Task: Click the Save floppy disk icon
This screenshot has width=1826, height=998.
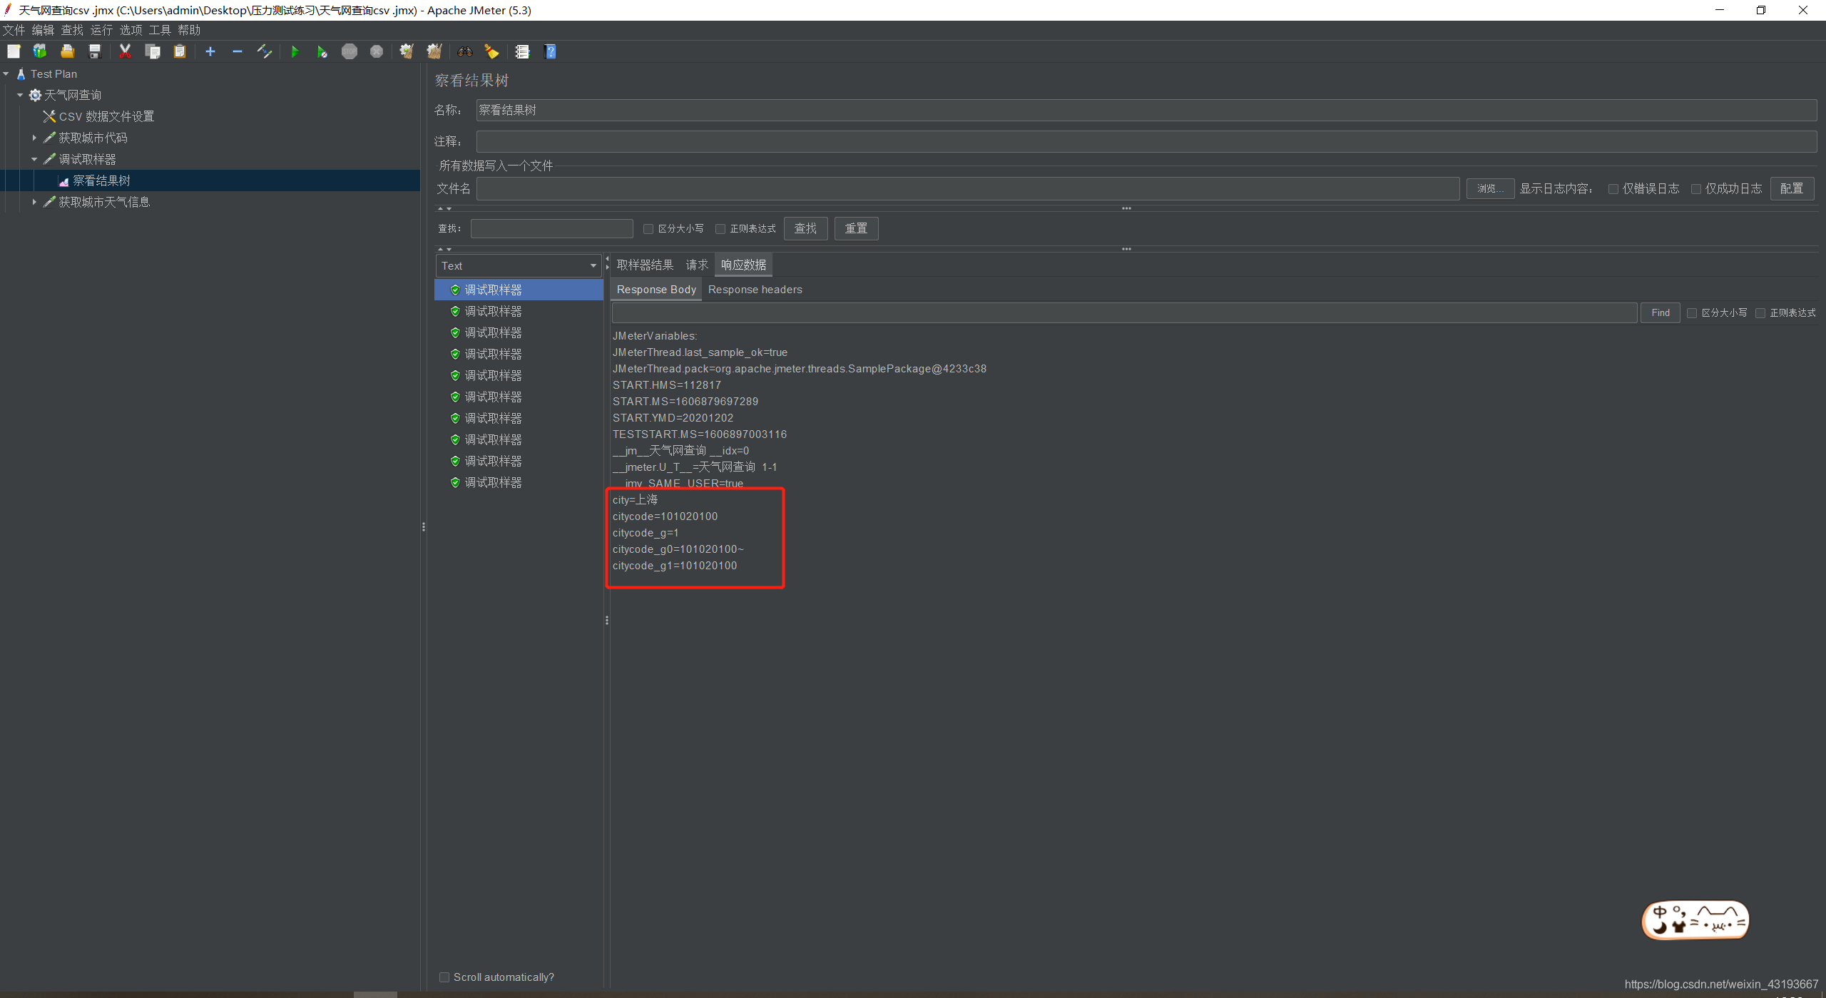Action: coord(95,51)
